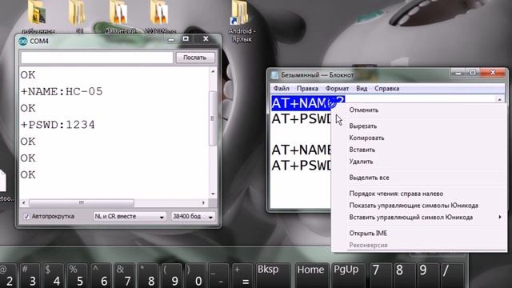Select the first desktop folder at top left

point(38,16)
